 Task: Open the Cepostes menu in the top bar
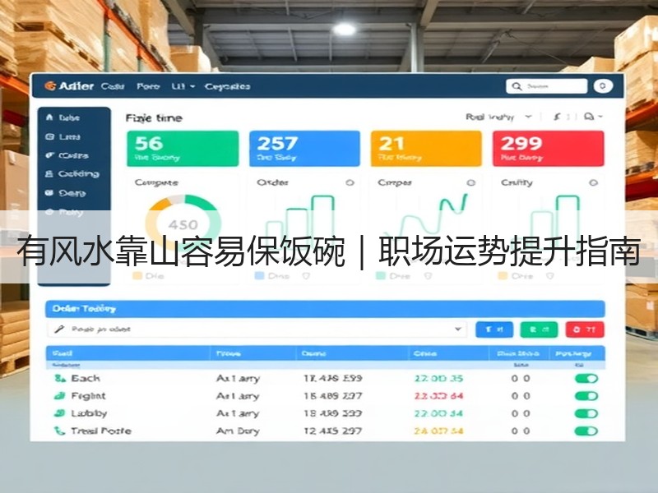[228, 86]
